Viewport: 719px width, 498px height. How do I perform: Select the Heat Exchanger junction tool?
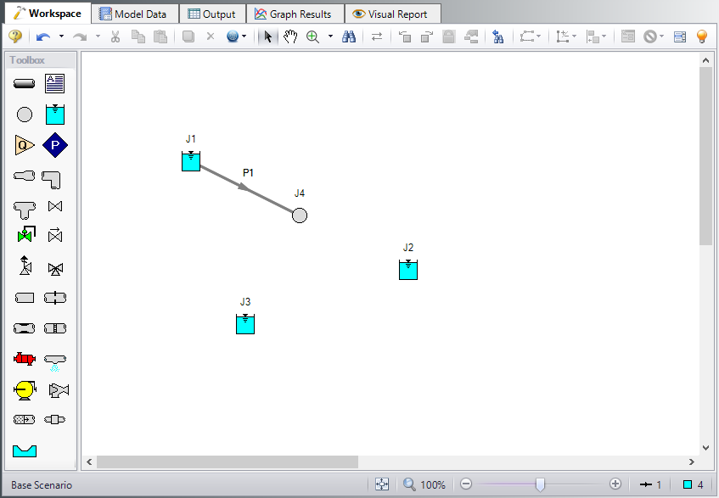(x=24, y=358)
